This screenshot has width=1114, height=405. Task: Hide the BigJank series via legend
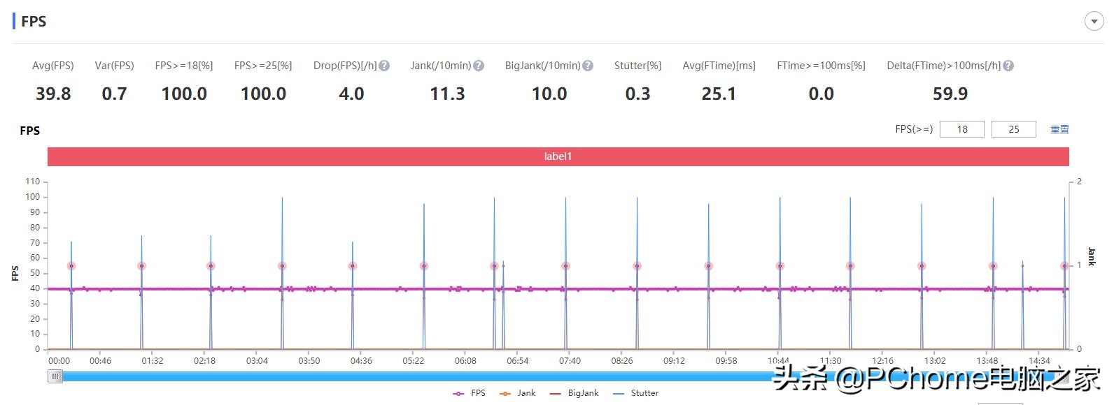click(574, 393)
